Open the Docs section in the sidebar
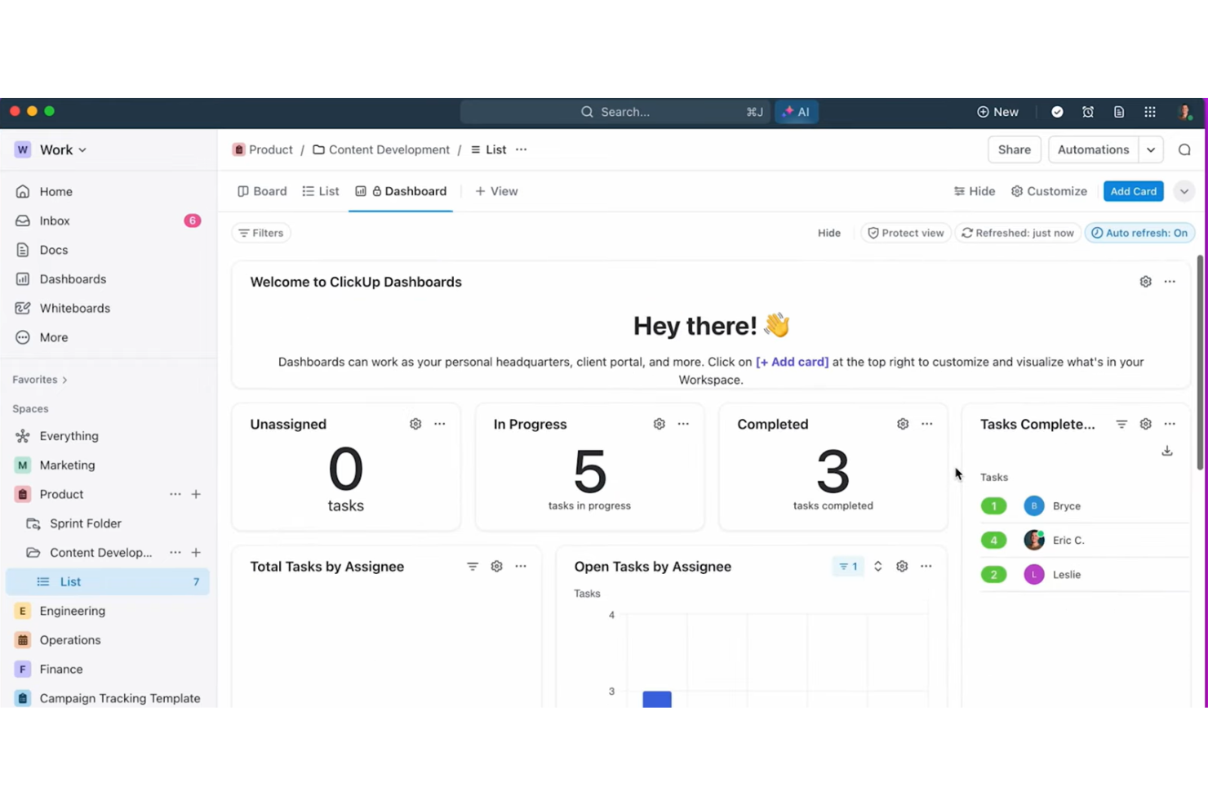 [53, 250]
